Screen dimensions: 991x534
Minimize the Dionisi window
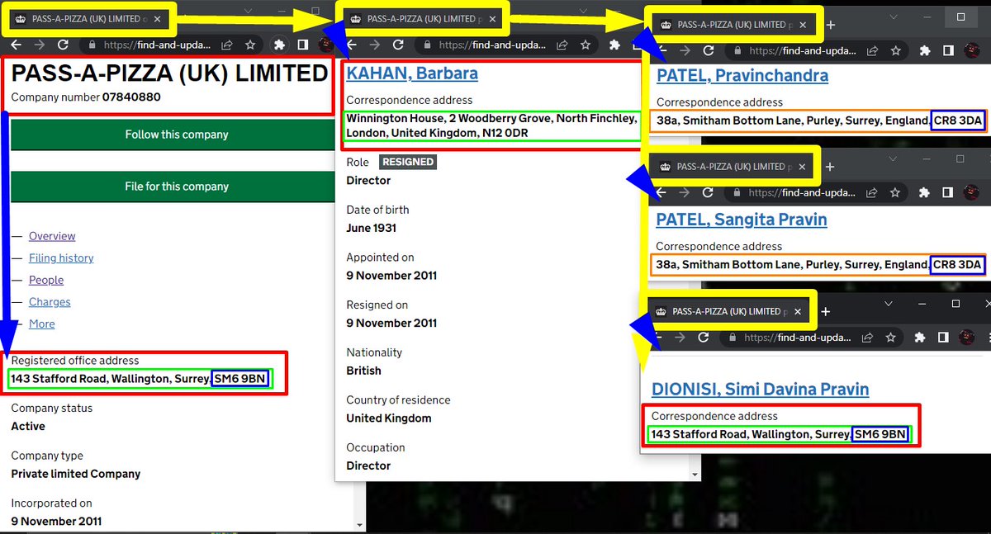[922, 304]
